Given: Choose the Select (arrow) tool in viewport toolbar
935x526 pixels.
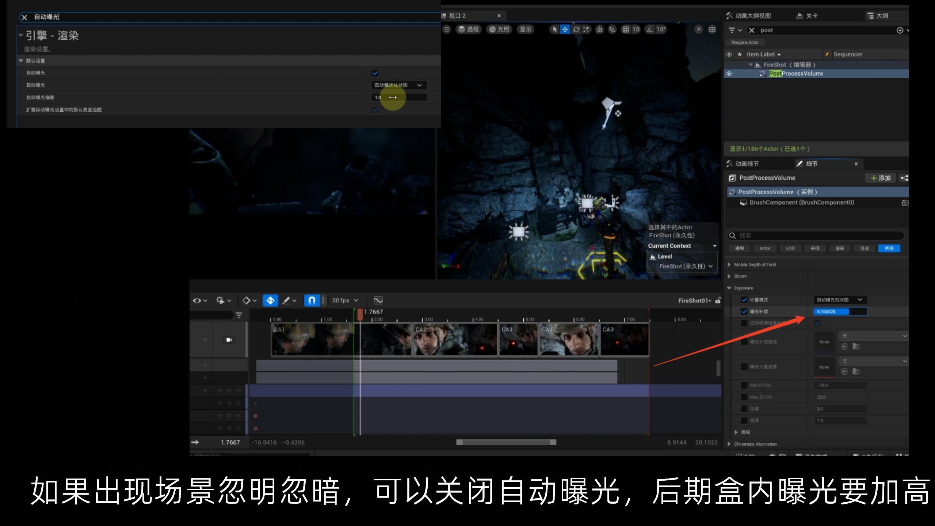Looking at the screenshot, I should click(x=555, y=30).
